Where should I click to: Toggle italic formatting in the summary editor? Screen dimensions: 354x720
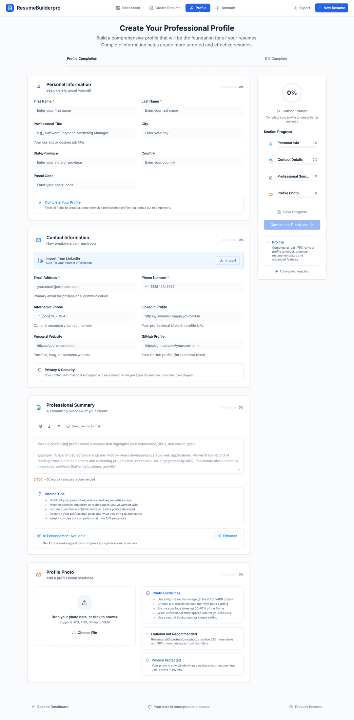49,426
